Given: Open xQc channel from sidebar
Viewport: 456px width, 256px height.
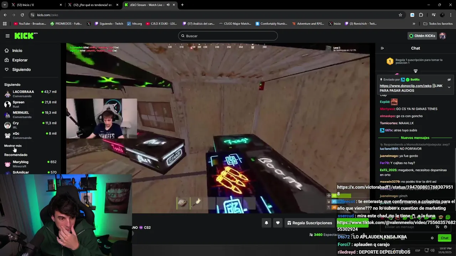Looking at the screenshot, I should [x=30, y=135].
